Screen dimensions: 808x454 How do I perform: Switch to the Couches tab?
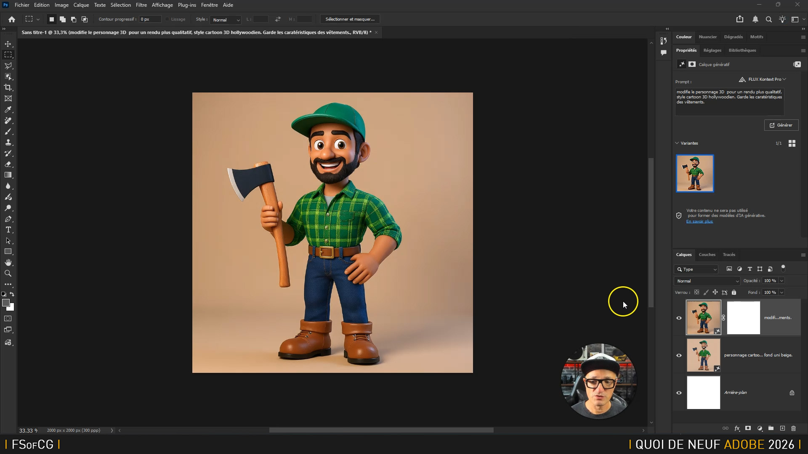click(707, 254)
